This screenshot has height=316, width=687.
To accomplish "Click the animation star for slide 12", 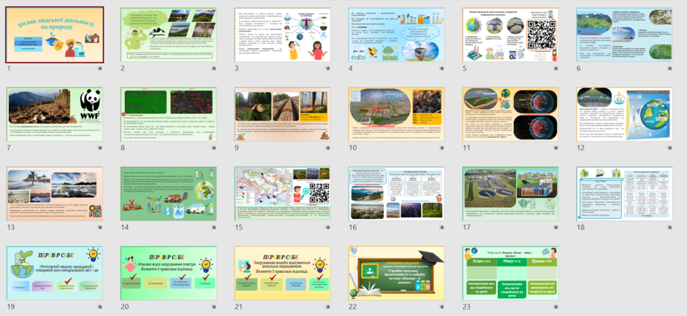I will tap(669, 148).
